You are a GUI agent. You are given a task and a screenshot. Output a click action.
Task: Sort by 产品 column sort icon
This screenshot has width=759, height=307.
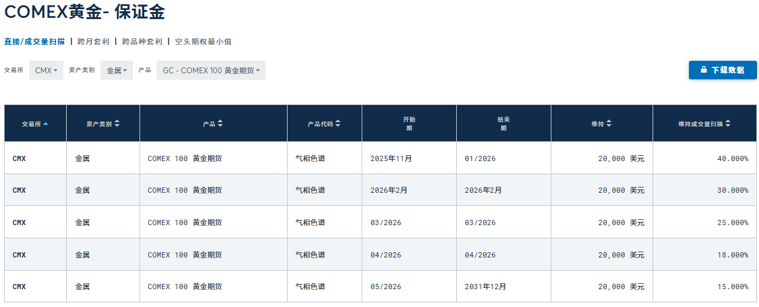(220, 123)
